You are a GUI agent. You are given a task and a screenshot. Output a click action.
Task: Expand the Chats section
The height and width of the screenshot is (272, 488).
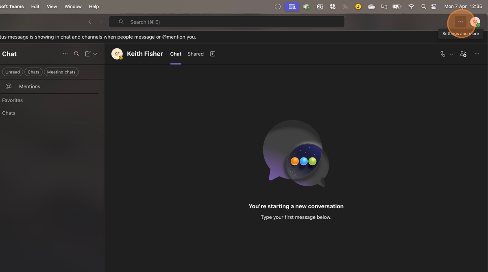(9, 113)
